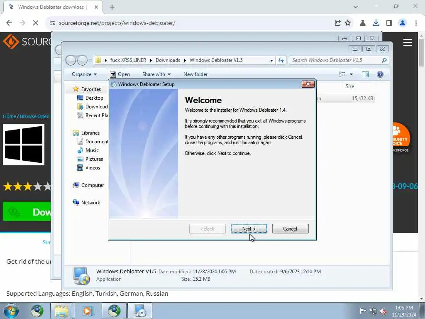Open Chrome three-dot menu

416,23
